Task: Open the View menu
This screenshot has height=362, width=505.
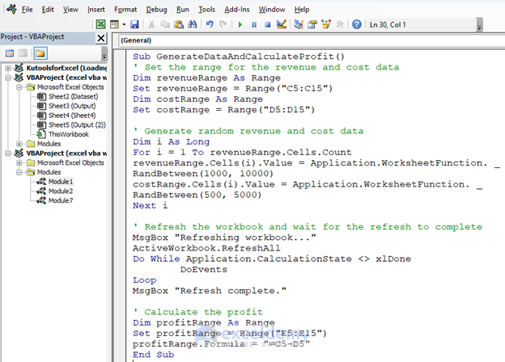Action: pos(70,10)
